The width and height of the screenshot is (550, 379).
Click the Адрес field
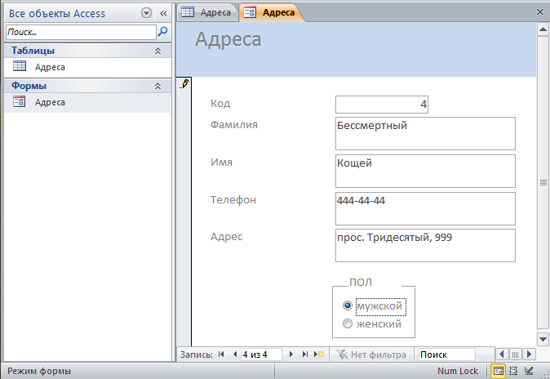(x=425, y=246)
